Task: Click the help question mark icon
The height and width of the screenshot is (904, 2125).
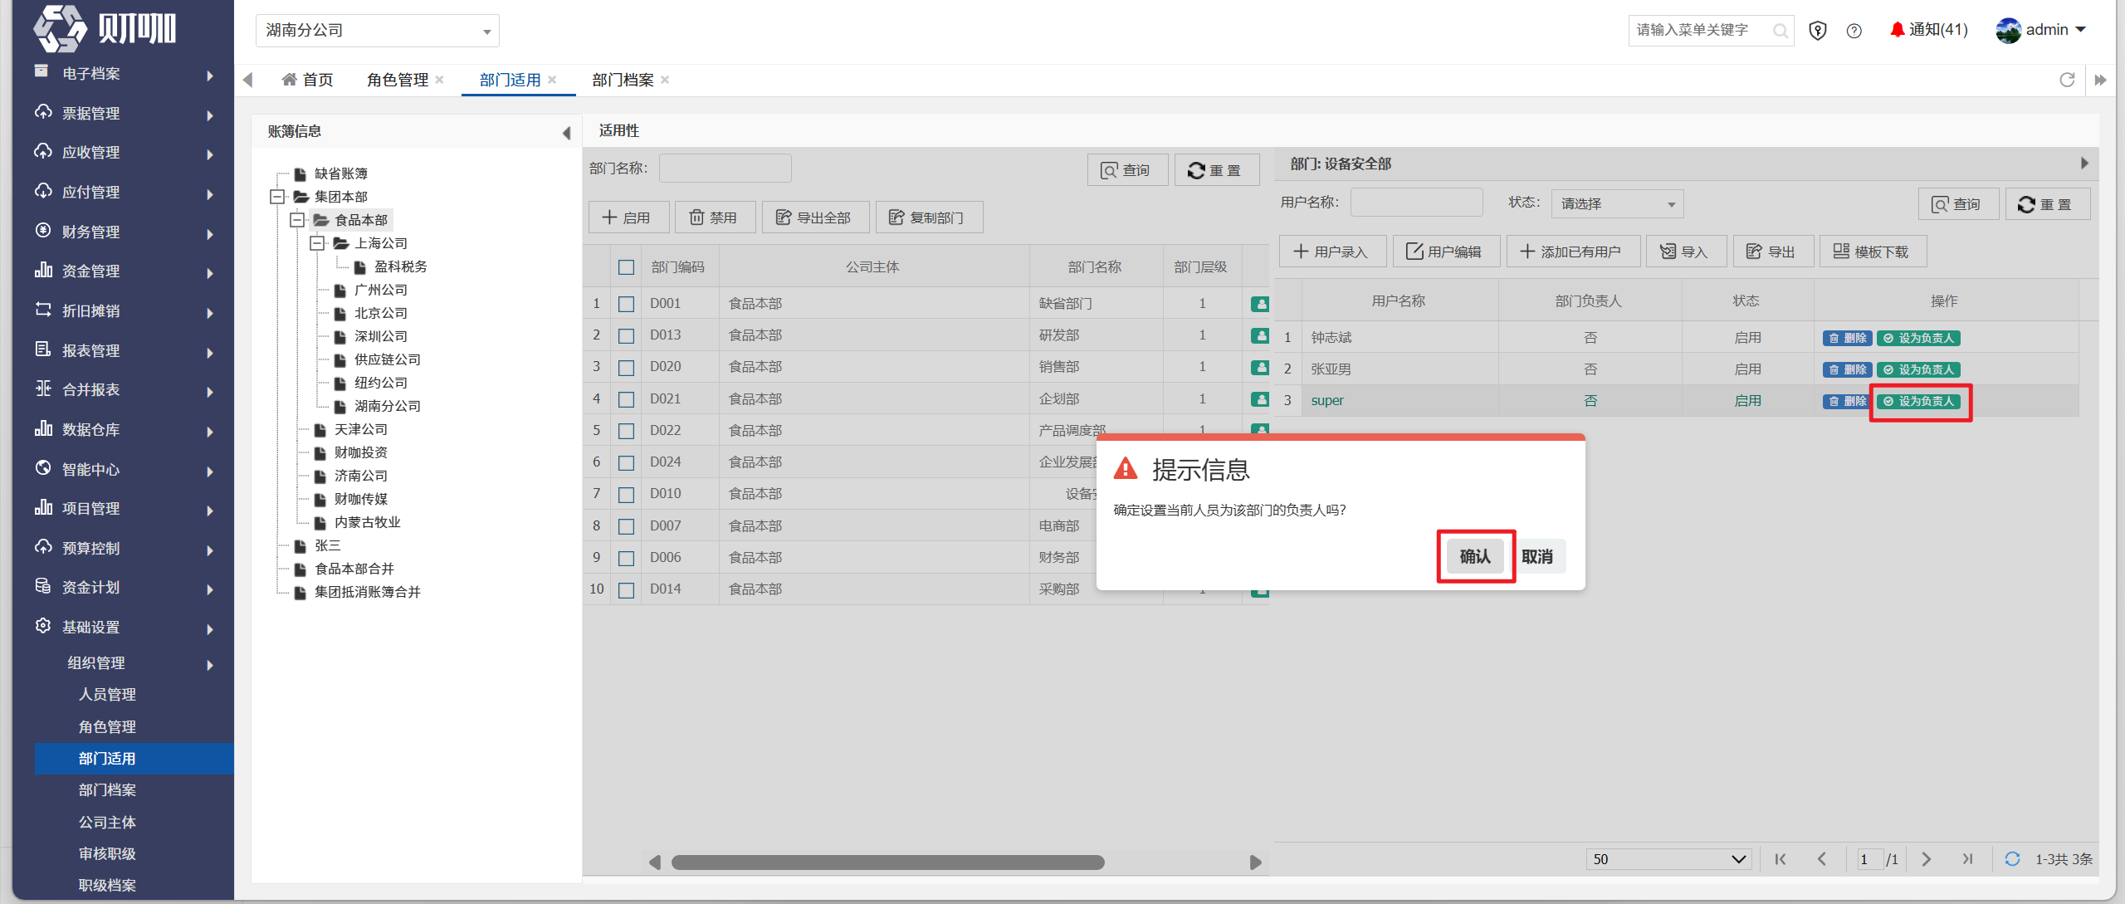Action: tap(1854, 31)
